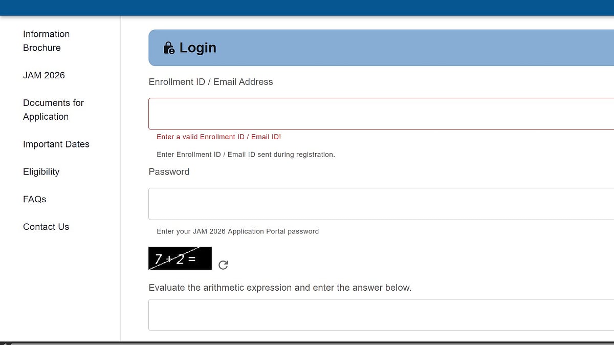
Task: Click the validation error message text
Action: click(x=219, y=137)
